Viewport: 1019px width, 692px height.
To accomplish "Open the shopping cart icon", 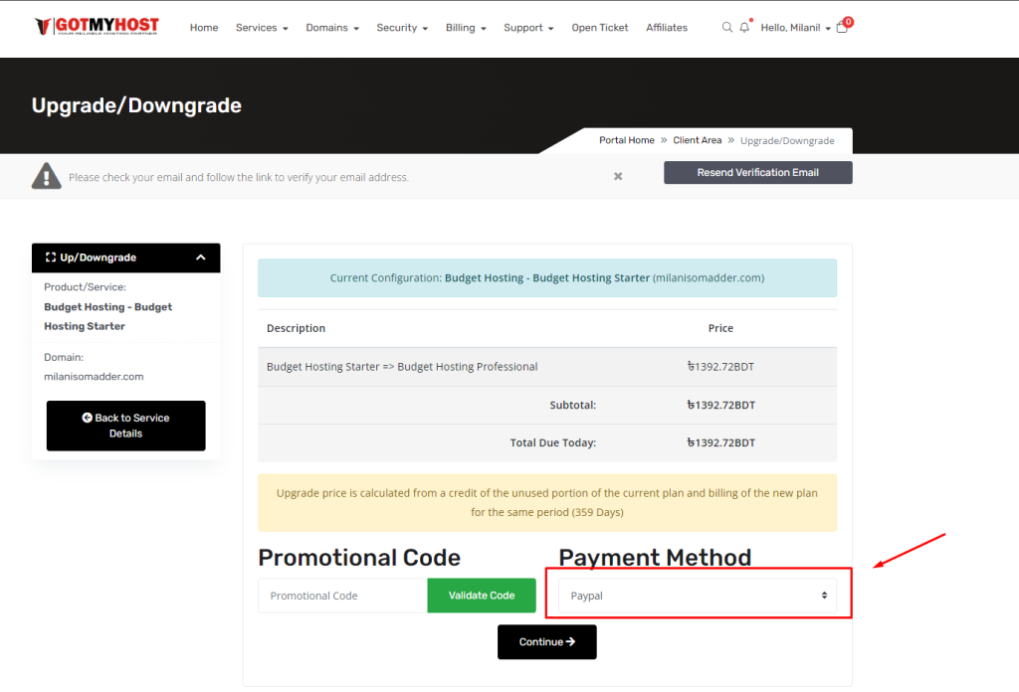I will 842,28.
